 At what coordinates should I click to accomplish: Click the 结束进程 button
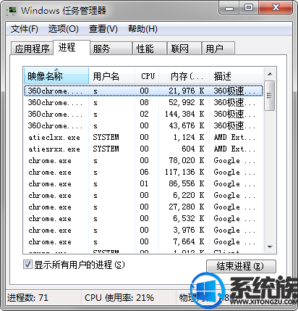241,266
